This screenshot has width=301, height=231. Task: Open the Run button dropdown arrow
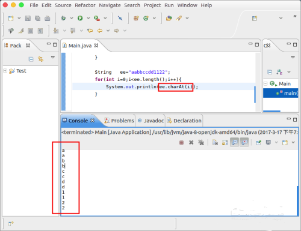[x=88, y=18]
